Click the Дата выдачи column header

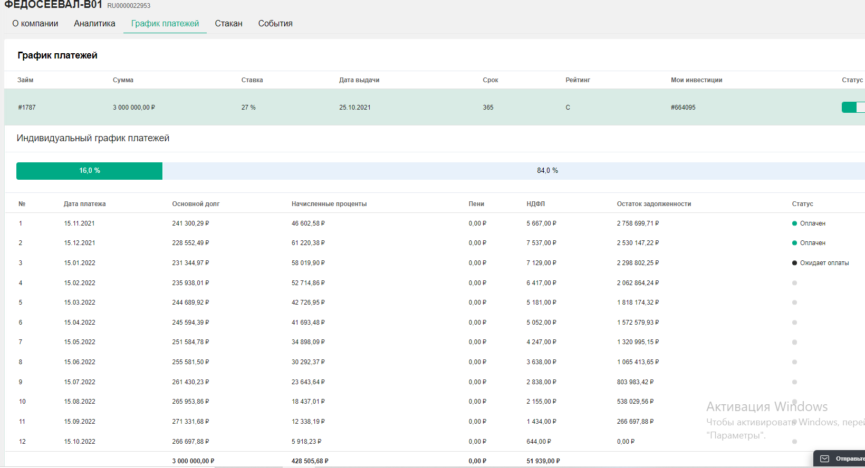point(359,80)
